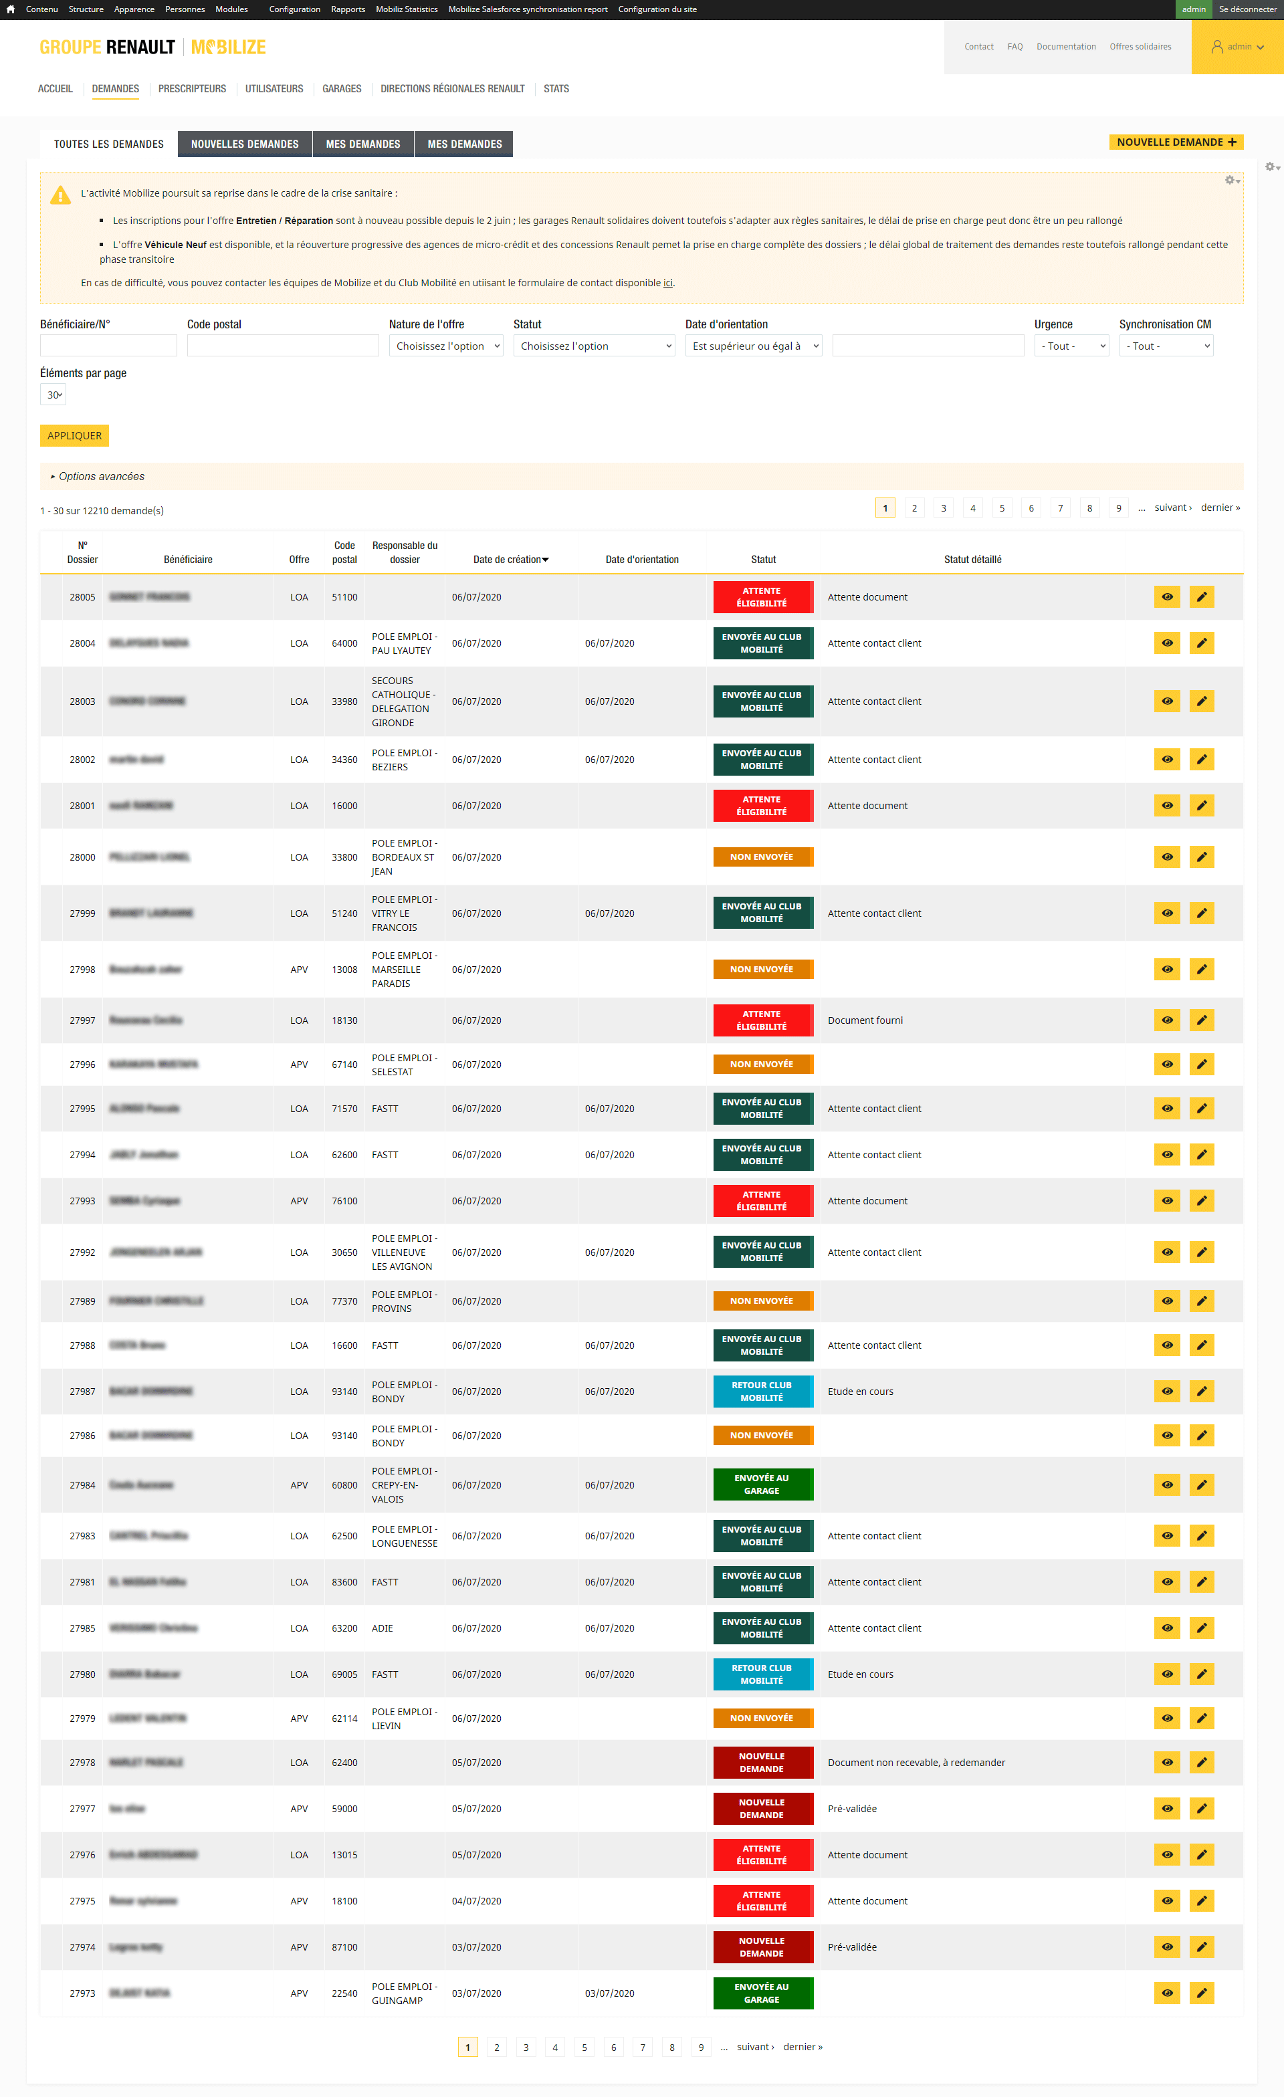Click the Nouvelle Demande button
The width and height of the screenshot is (1284, 2097).
[1175, 142]
